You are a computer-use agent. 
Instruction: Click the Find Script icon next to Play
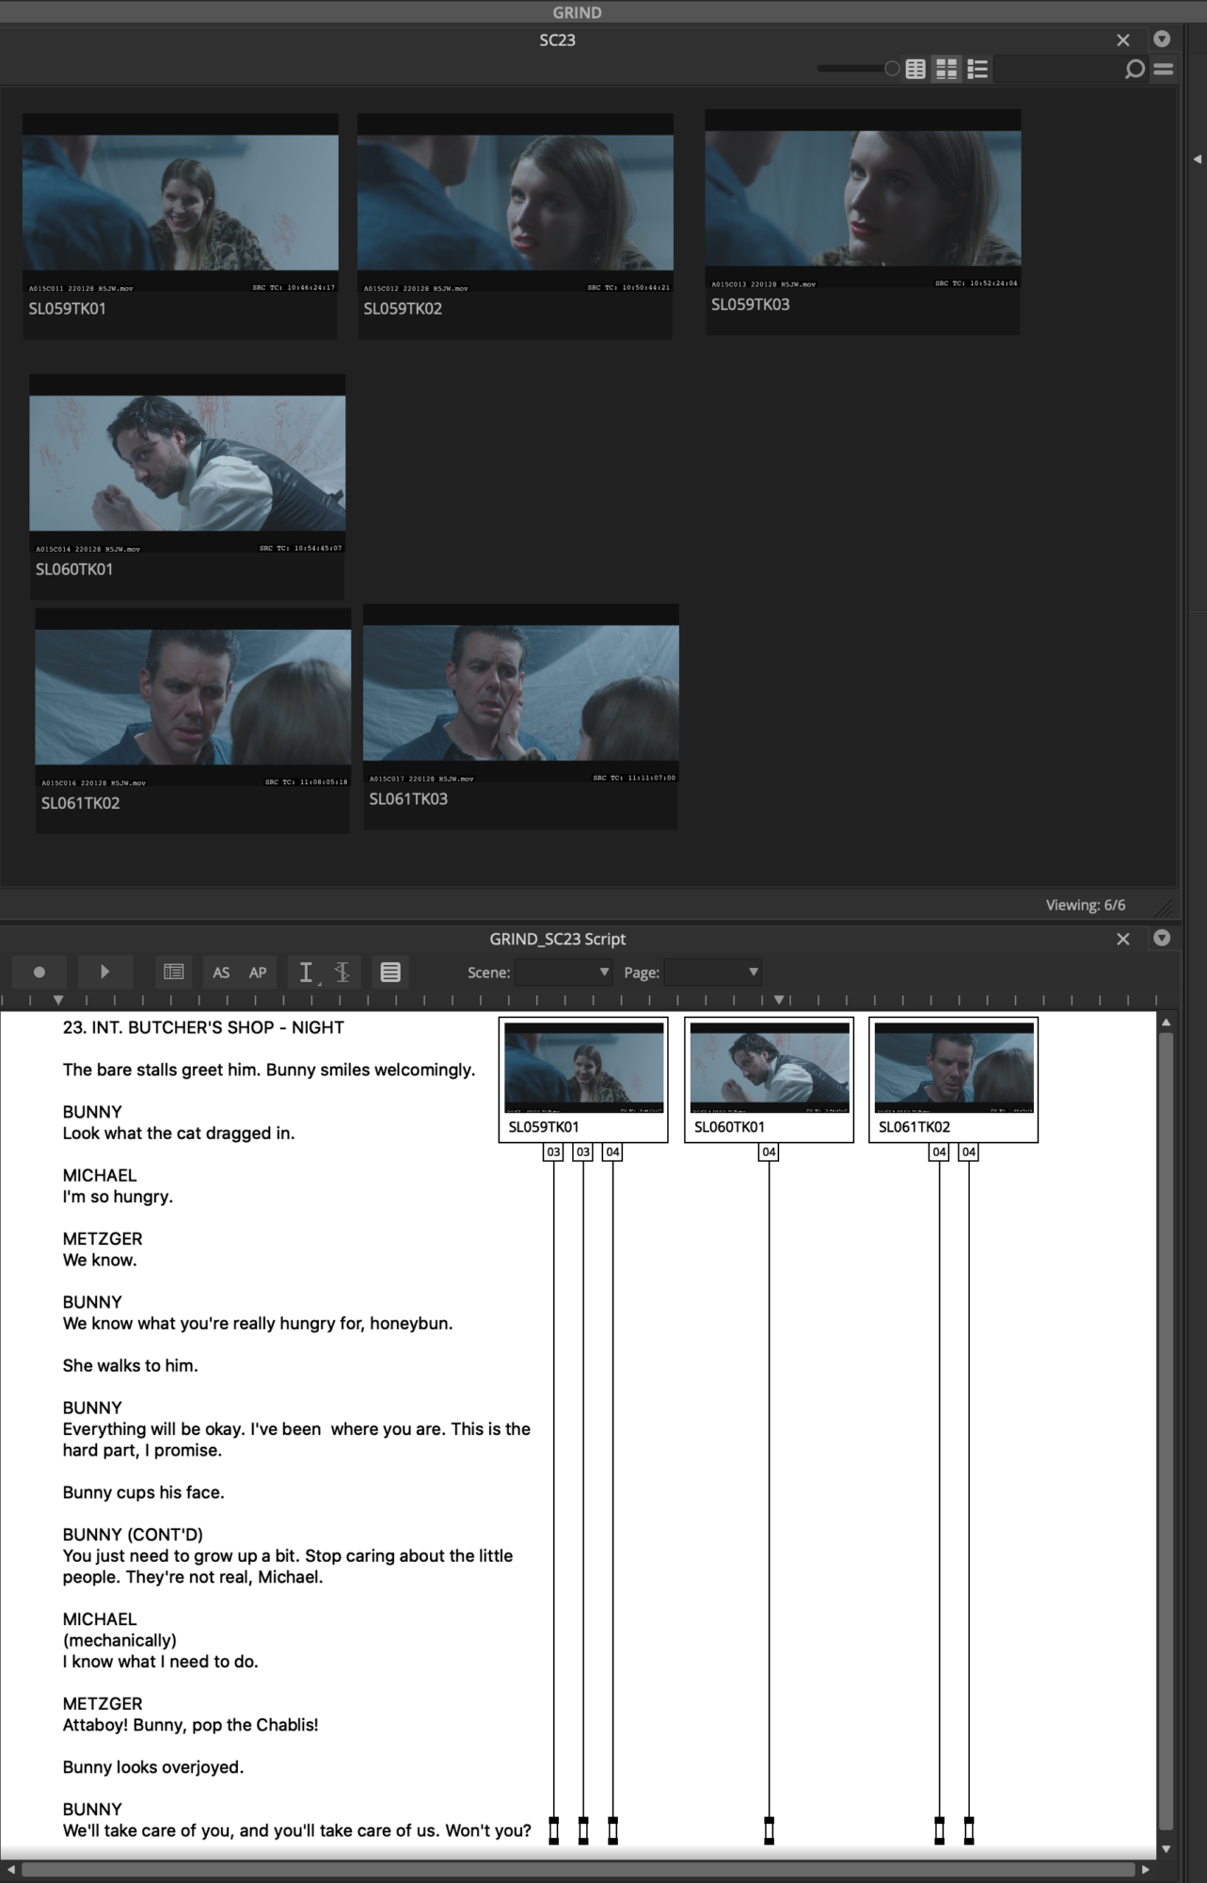(173, 973)
